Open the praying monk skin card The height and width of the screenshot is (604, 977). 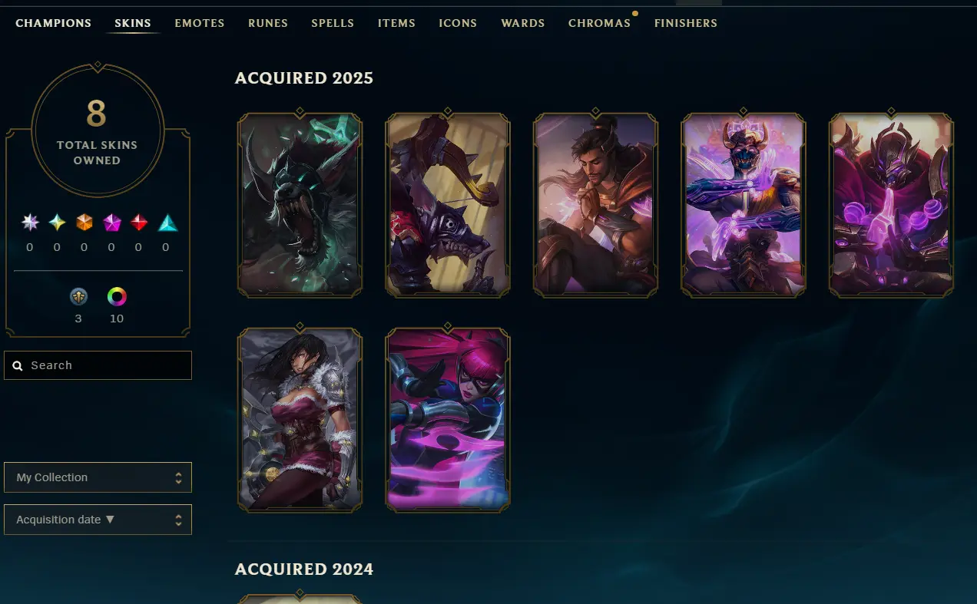596,205
